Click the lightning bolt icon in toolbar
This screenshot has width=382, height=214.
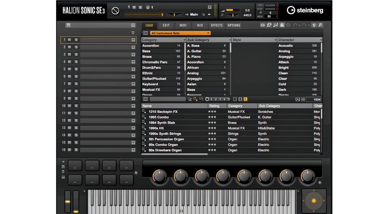click(314, 25)
